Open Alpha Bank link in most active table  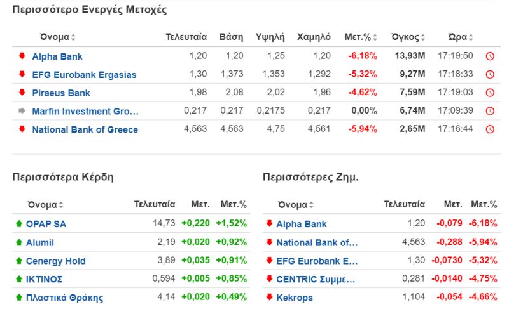point(57,56)
